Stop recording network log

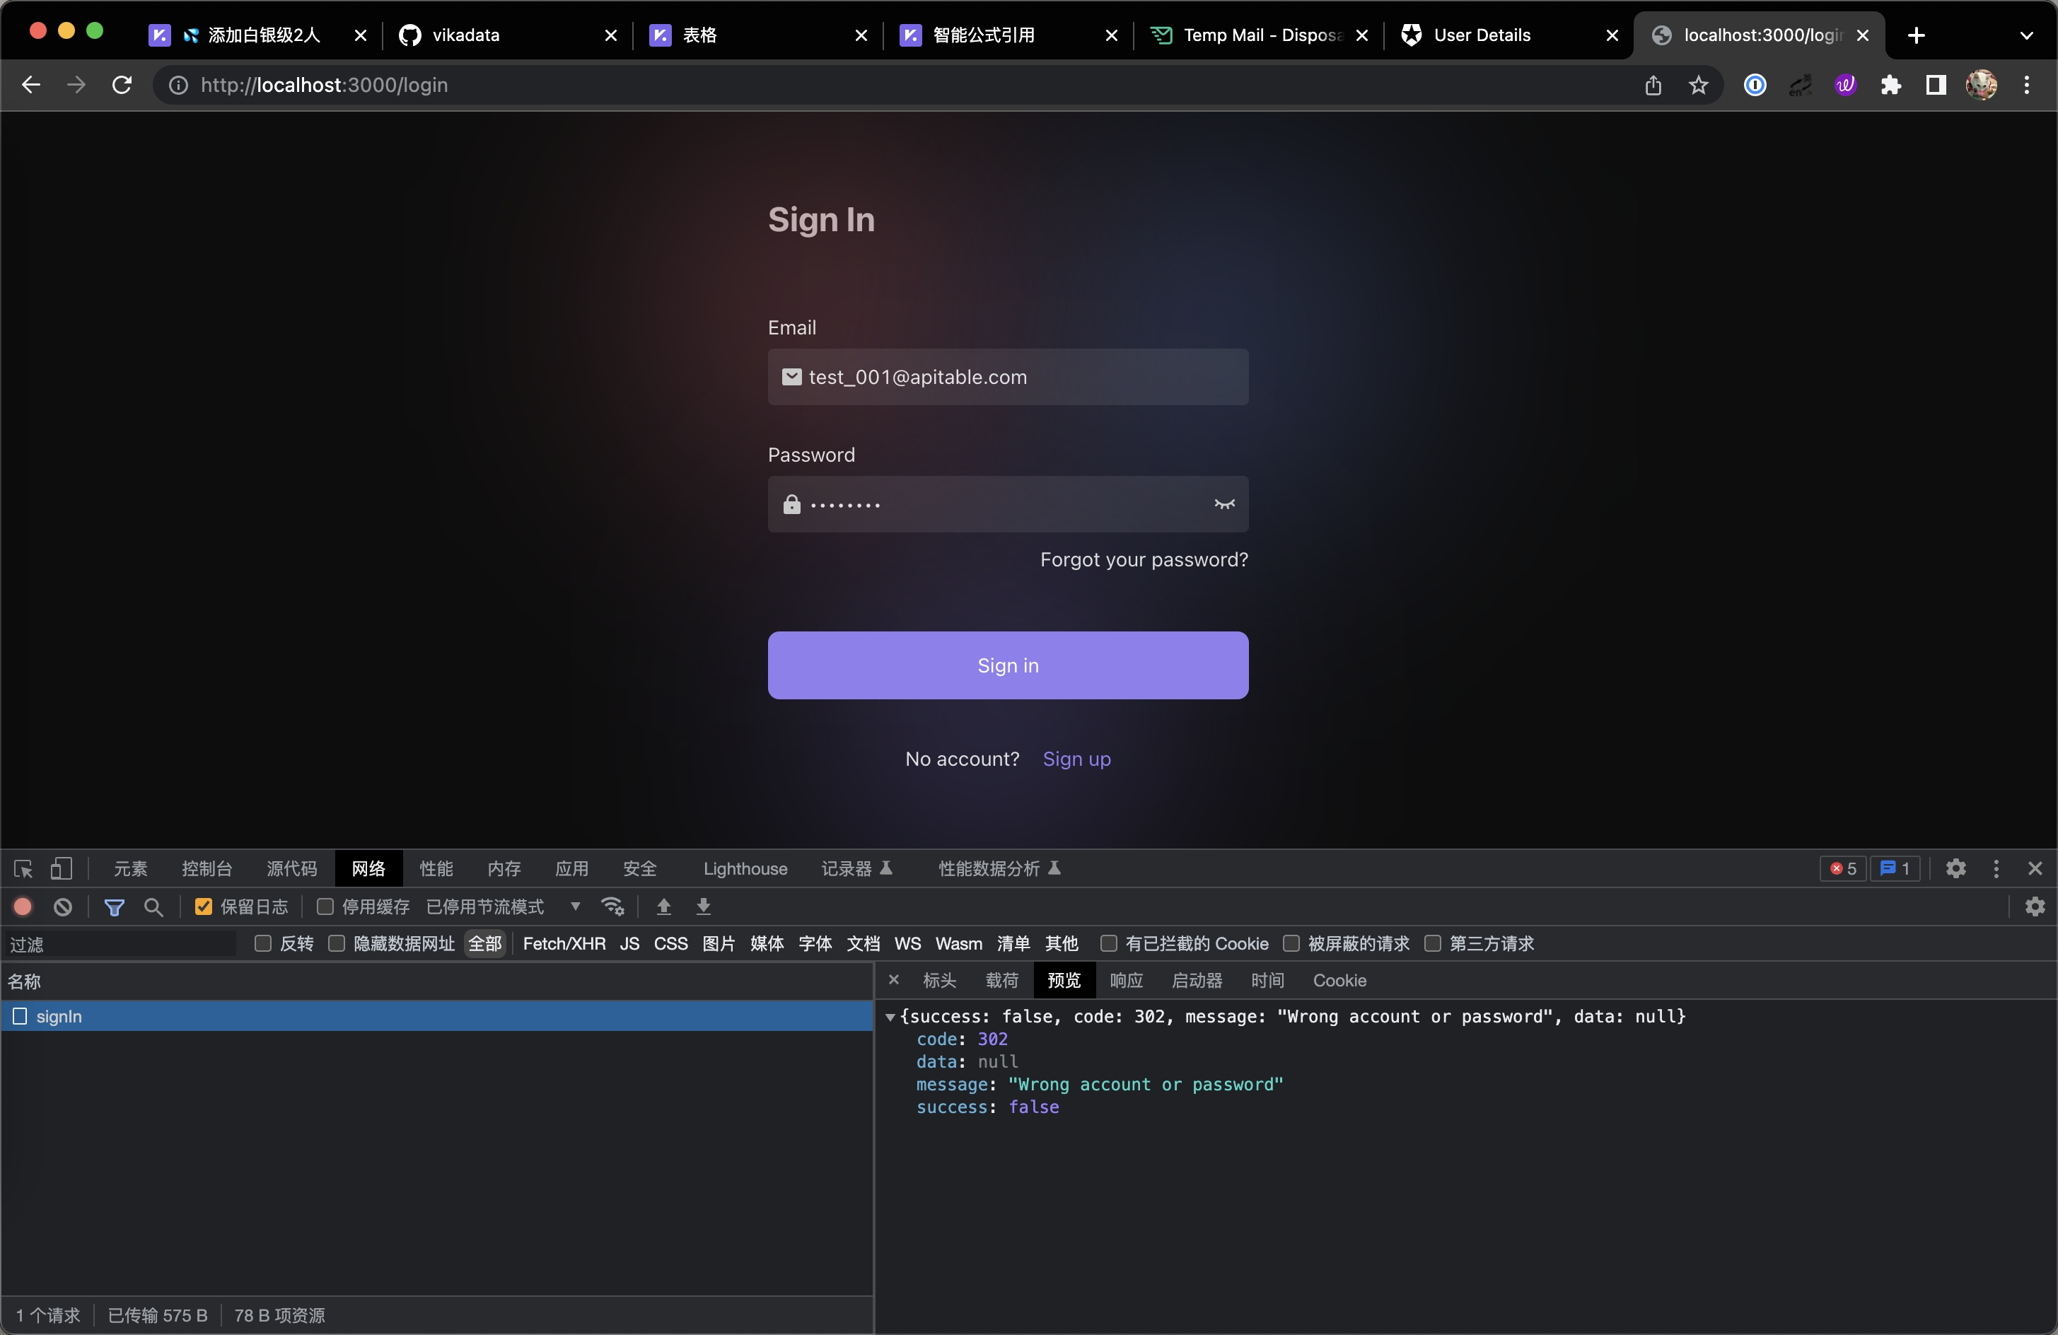tap(23, 907)
